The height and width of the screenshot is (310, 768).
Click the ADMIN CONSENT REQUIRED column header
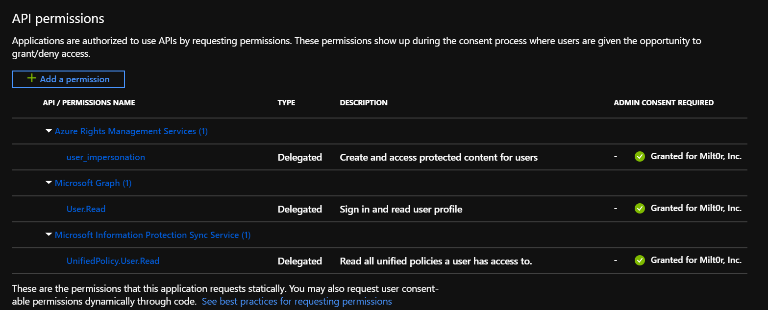point(664,102)
